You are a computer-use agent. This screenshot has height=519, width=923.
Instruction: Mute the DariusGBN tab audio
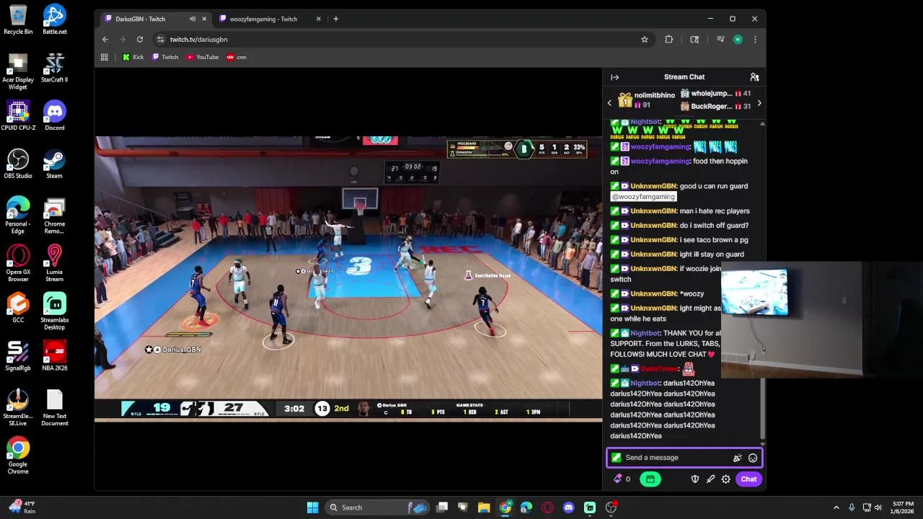point(192,19)
